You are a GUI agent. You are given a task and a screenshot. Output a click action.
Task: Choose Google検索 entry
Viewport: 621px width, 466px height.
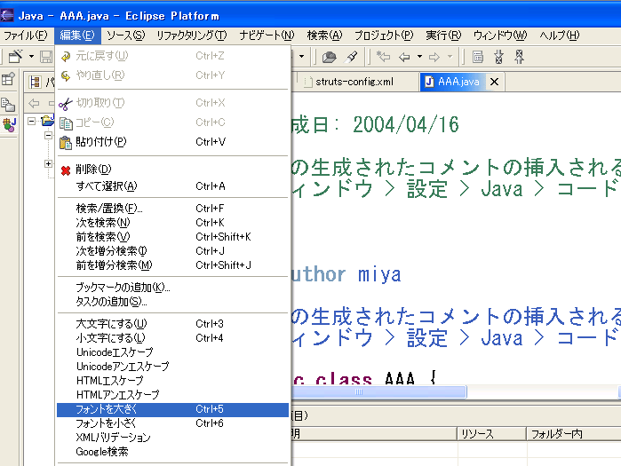pyautogui.click(x=172, y=452)
